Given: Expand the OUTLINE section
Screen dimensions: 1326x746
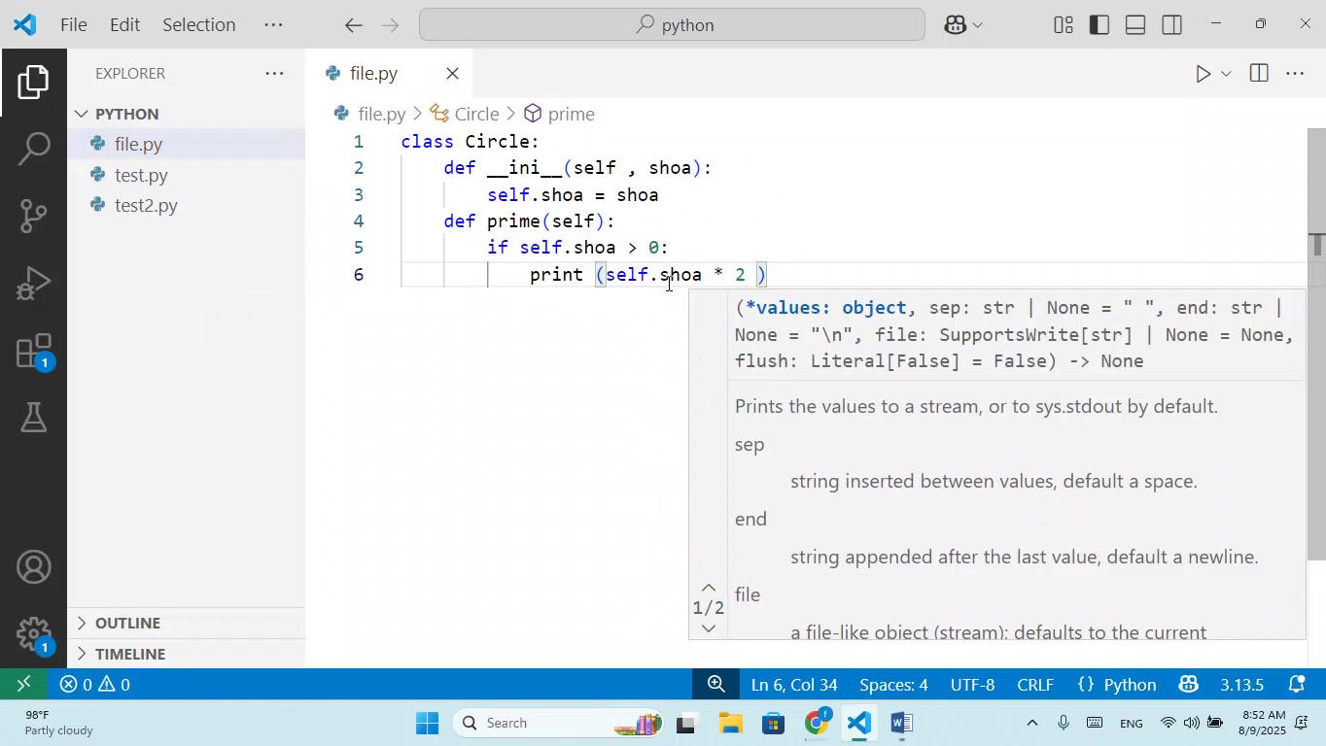Looking at the screenshot, I should (x=127, y=623).
